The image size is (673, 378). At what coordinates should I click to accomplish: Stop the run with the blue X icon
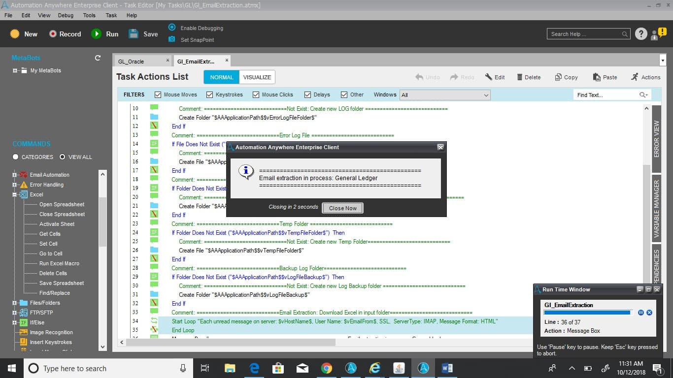tap(649, 313)
